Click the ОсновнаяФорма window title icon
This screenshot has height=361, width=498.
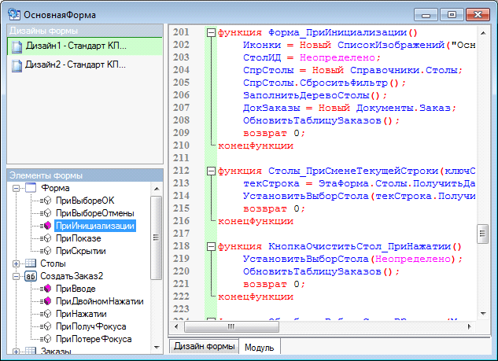click(14, 14)
